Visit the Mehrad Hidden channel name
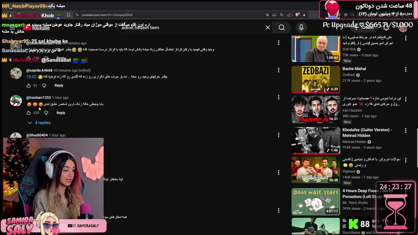 click(x=354, y=142)
